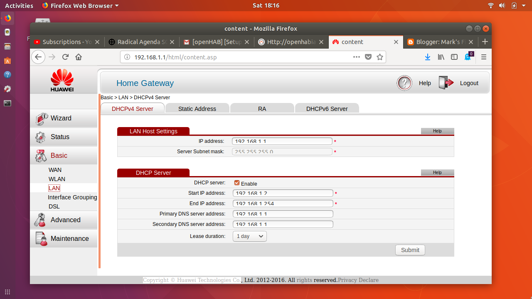The width and height of the screenshot is (532, 299).
Task: Open the Firefox downloads arrow icon
Action: [x=427, y=57]
